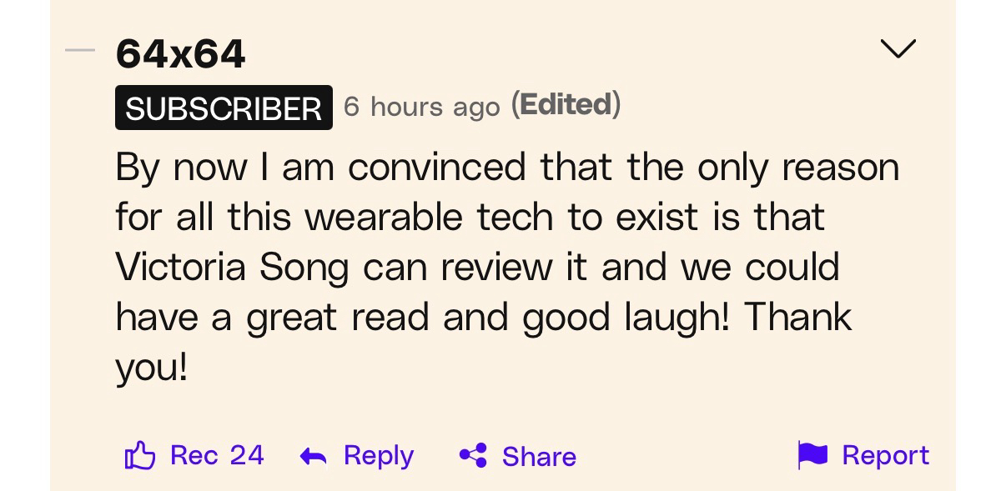Hit the Report text link
The height and width of the screenshot is (491, 1006).
tap(885, 455)
